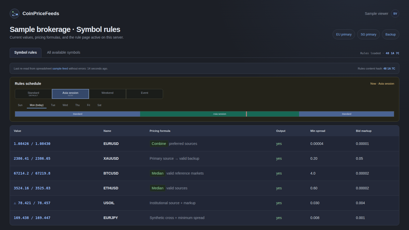This screenshot has height=230, width=409.
Task: Choose Sun in day selector
Action: pyautogui.click(x=20, y=105)
